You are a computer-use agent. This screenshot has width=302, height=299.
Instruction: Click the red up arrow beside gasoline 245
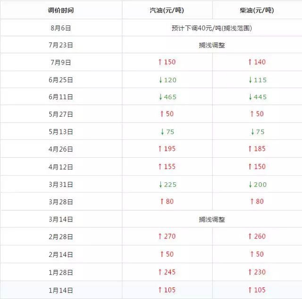pyautogui.click(x=160, y=272)
